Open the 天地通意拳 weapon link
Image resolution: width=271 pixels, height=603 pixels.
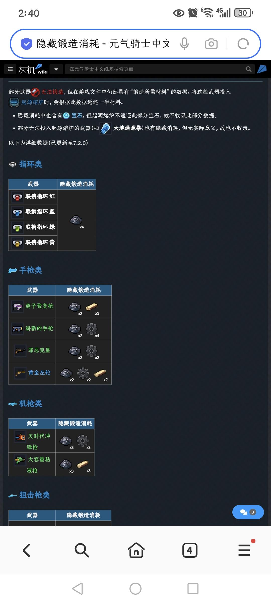[x=128, y=128]
